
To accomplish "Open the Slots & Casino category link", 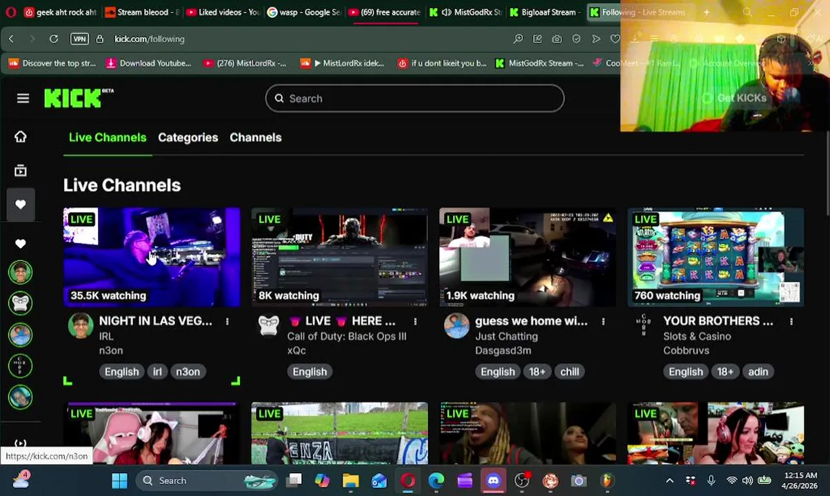I will (x=697, y=336).
